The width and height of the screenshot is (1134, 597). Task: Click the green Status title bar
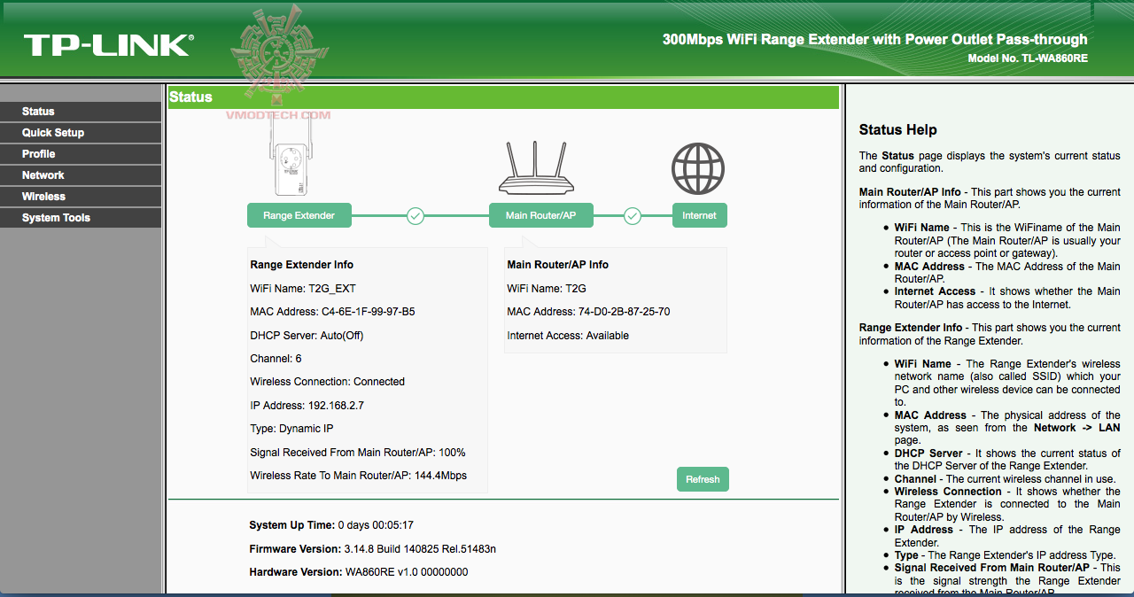pos(503,97)
